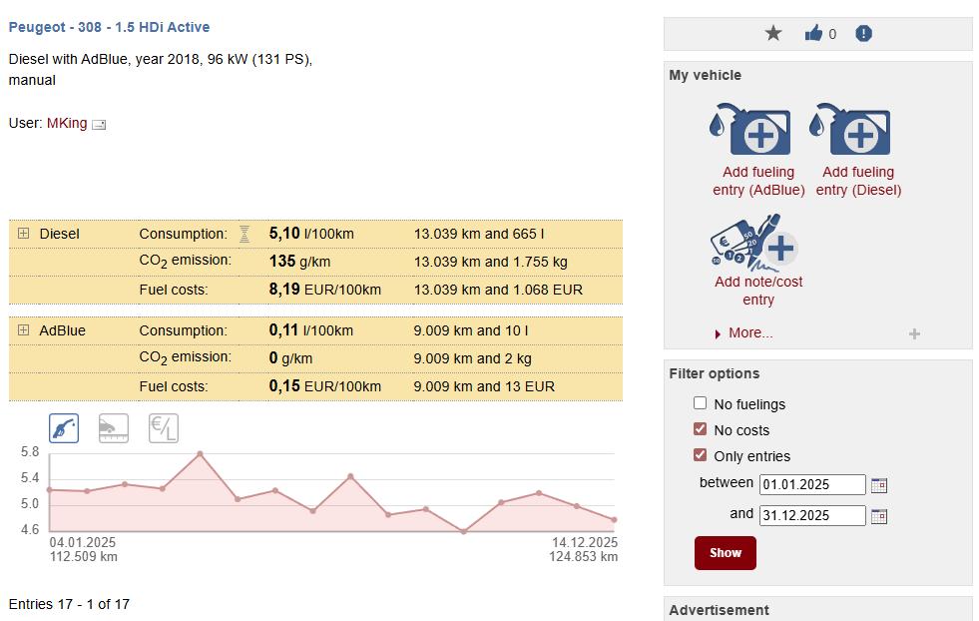Image resolution: width=979 pixels, height=621 pixels.
Task: Click the first data point on the chart
Action: [x=49, y=490]
